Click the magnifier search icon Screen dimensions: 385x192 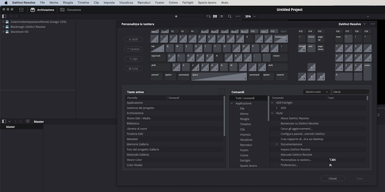[230, 16]
